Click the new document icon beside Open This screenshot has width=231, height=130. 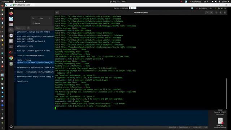click(29, 28)
